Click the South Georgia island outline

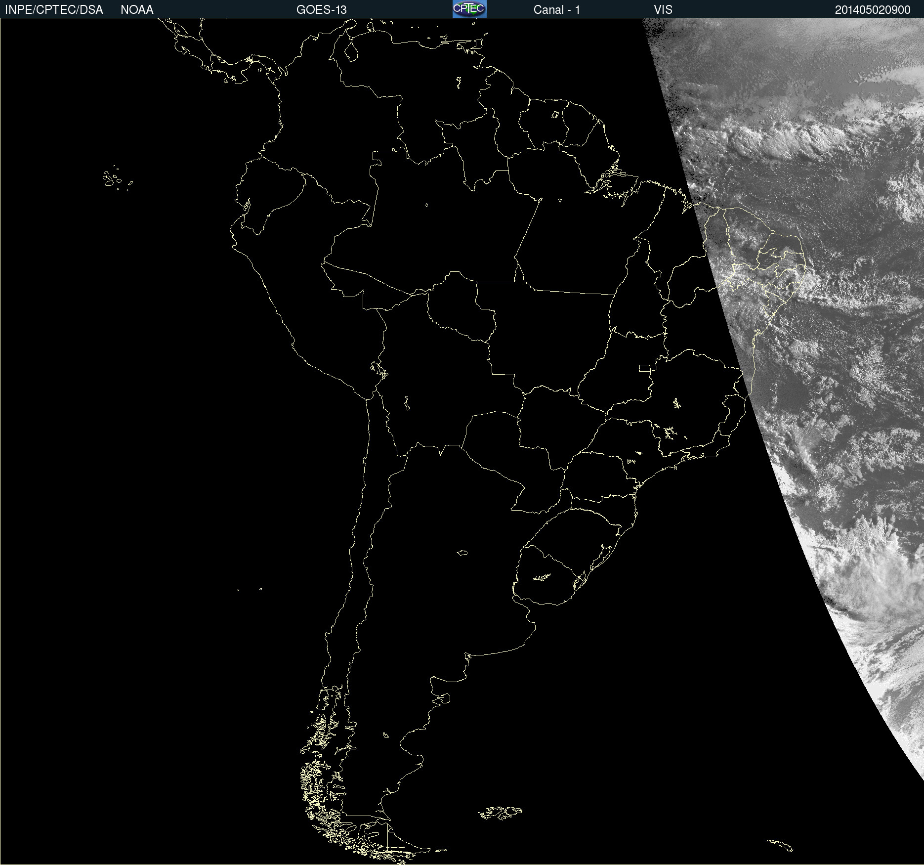pyautogui.click(x=780, y=845)
